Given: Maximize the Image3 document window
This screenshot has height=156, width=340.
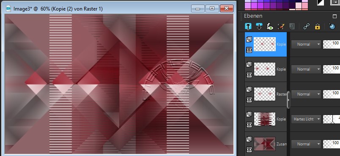Looking at the screenshot, I should [x=212, y=8].
